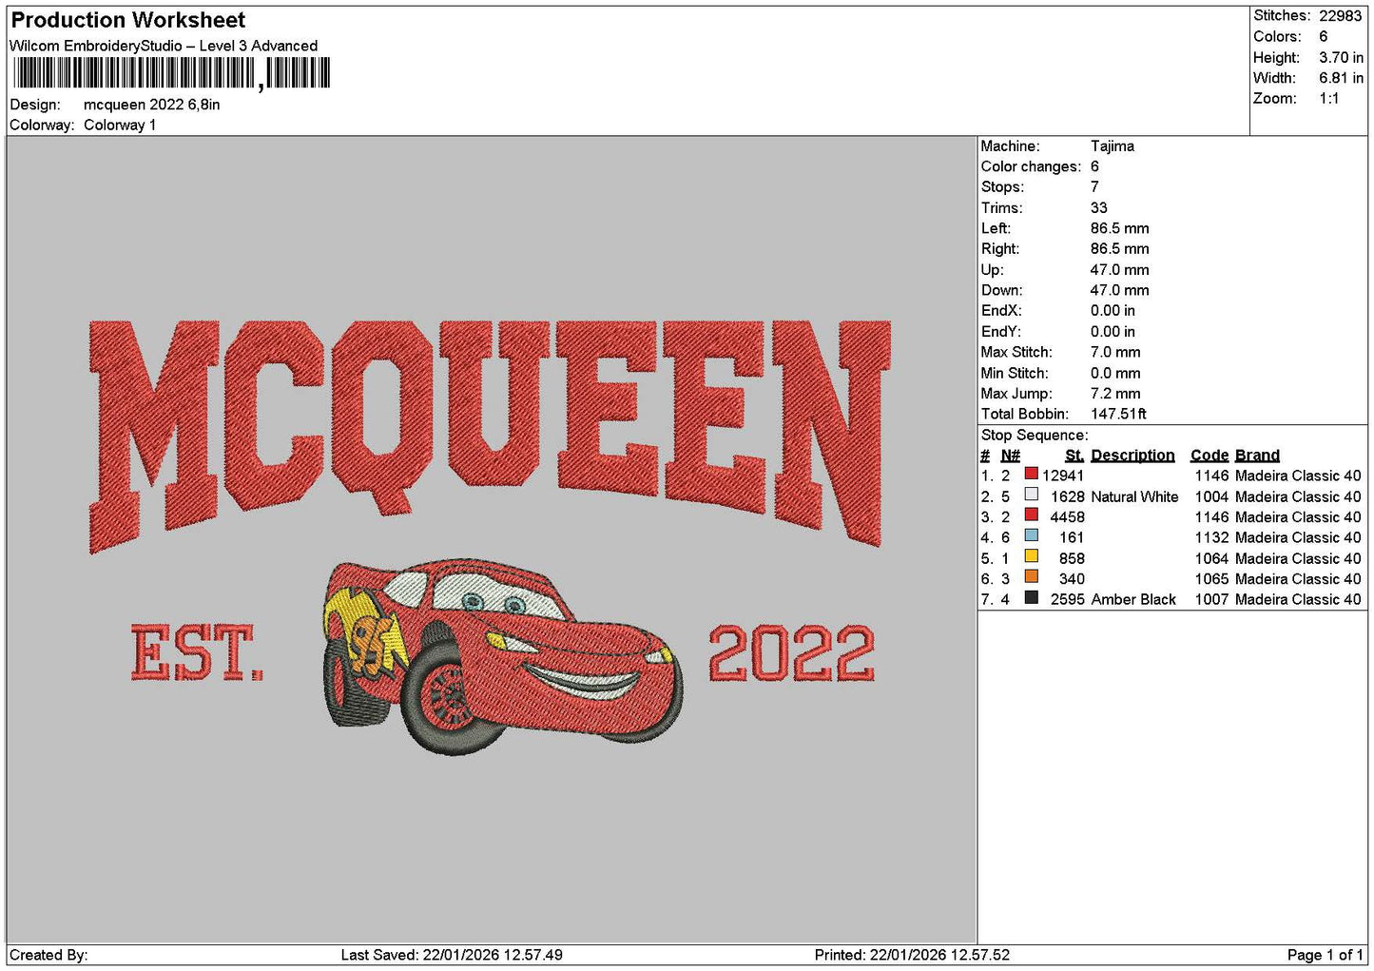Image resolution: width=1374 pixels, height=971 pixels.
Task: Click stitch count '4458' in row 3
Action: pos(1067,517)
